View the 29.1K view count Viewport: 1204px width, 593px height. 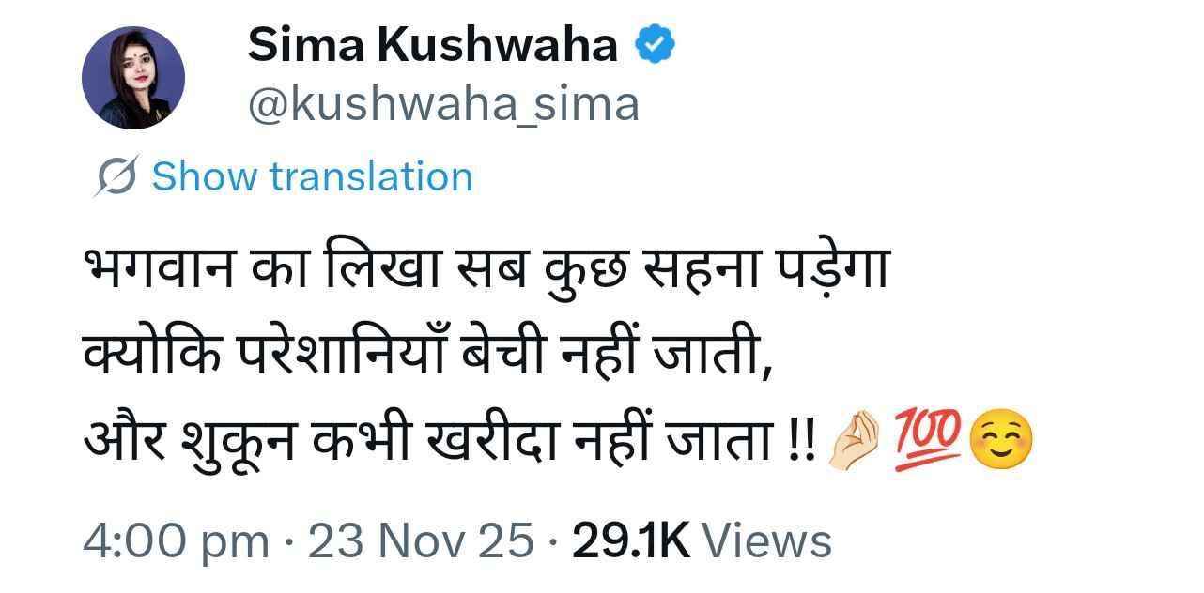[x=631, y=541]
